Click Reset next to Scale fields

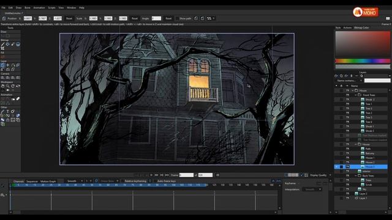(135, 18)
